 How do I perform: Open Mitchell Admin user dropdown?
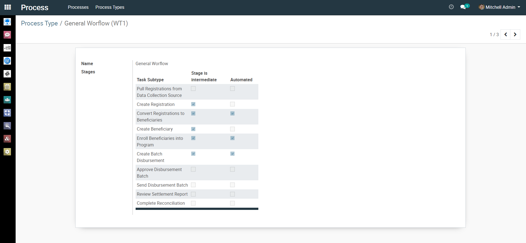(499, 7)
